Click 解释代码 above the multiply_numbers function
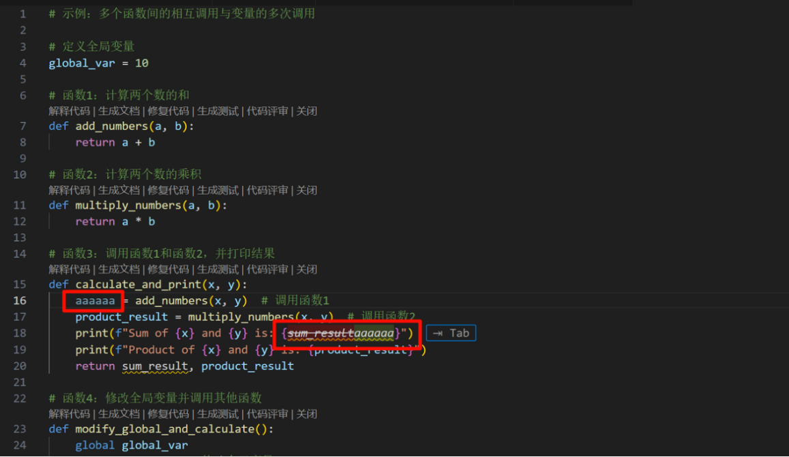789x457 pixels. tap(70, 190)
